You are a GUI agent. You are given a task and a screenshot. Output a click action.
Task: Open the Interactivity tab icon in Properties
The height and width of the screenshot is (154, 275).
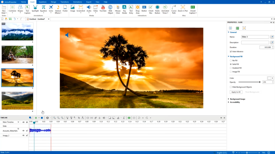click(244, 28)
